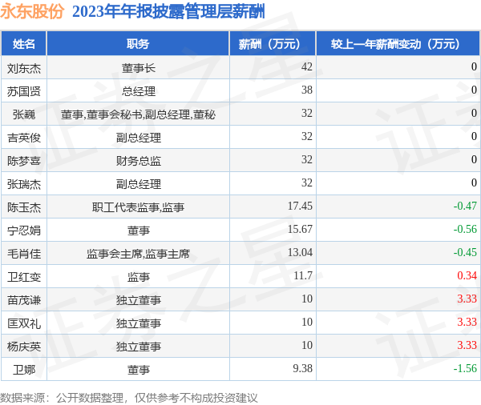
Task: Click 监事 in 卫红变 row
Action: tap(139, 277)
